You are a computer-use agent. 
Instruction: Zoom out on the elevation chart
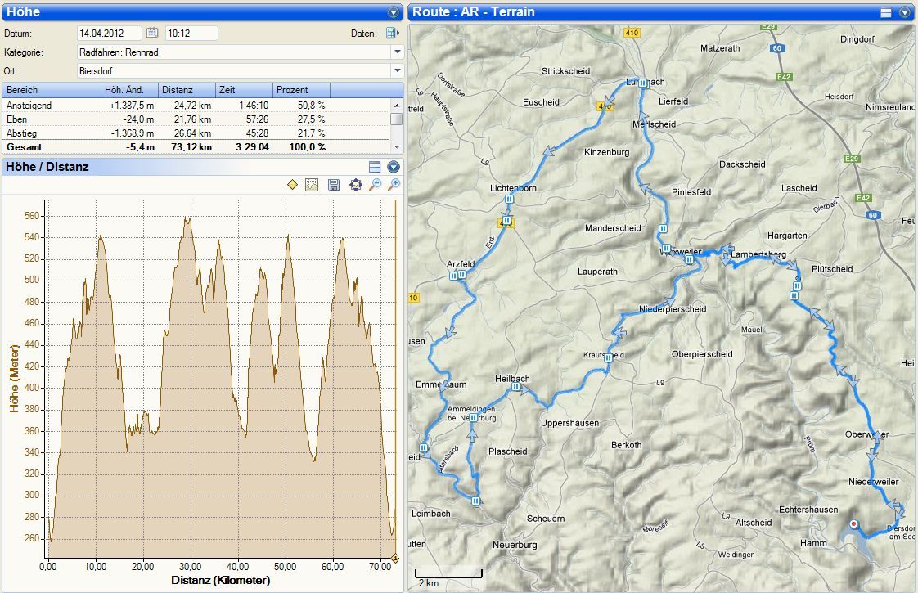point(375,186)
